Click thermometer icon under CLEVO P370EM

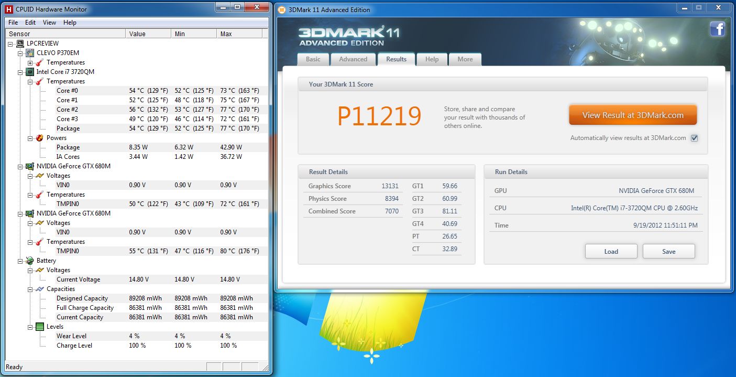tap(40, 62)
